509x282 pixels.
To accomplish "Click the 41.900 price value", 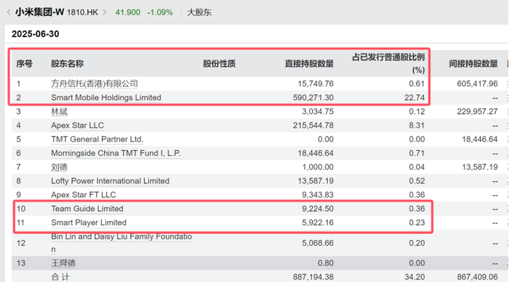I will 128,12.
